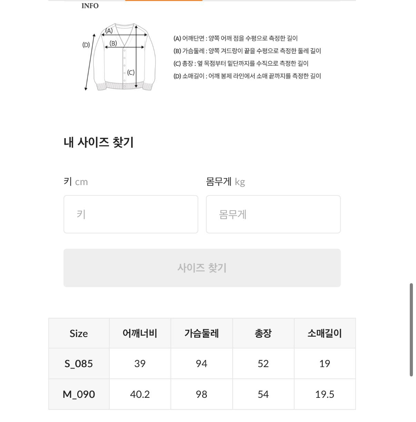Select the S_085 size row label
The image size is (416, 422).
tap(79, 364)
